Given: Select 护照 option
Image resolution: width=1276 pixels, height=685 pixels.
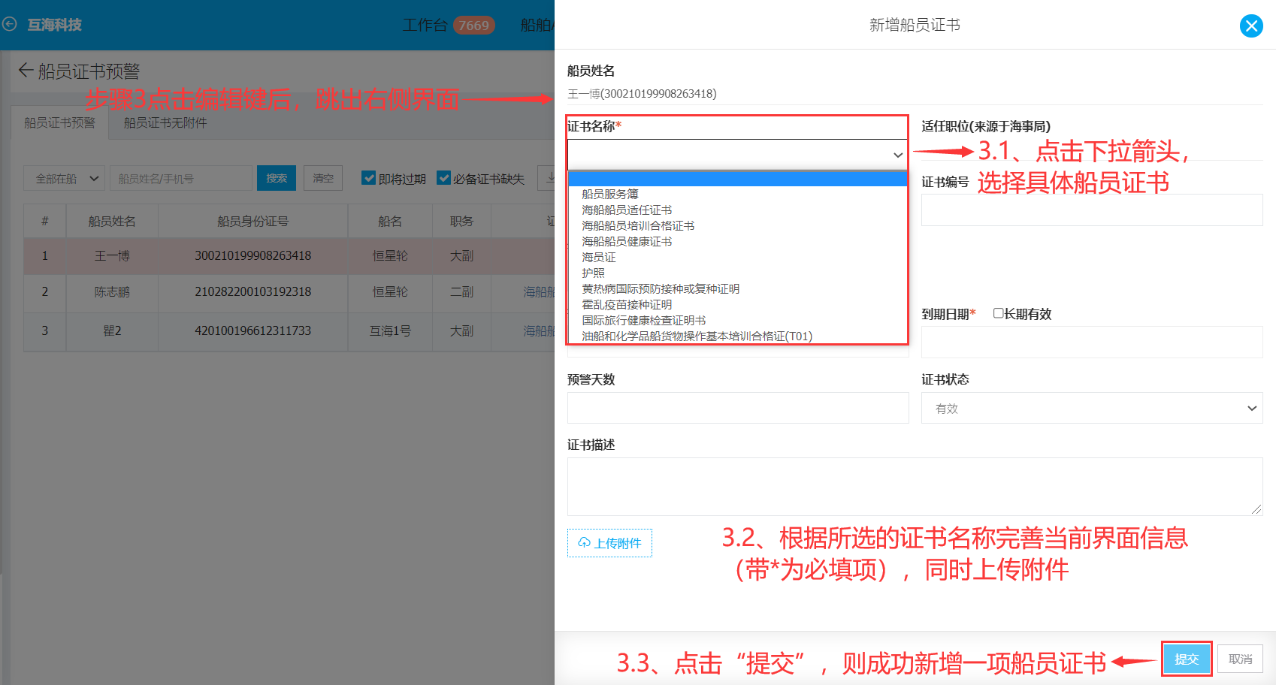Looking at the screenshot, I should pos(593,273).
